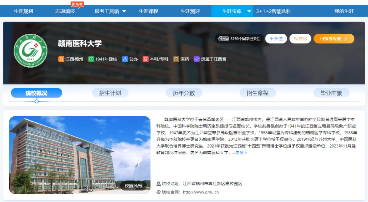The height and width of the screenshot is (202, 368).
Task: Click the 新高考 badge above 志愿填报
Action: point(77,4)
